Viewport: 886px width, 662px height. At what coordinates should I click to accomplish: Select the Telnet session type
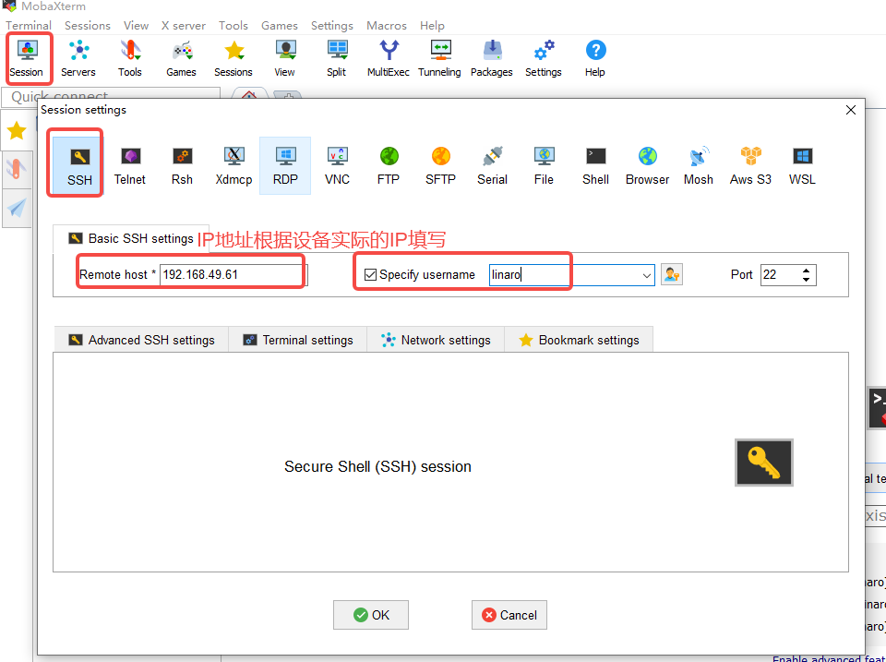[x=130, y=165]
